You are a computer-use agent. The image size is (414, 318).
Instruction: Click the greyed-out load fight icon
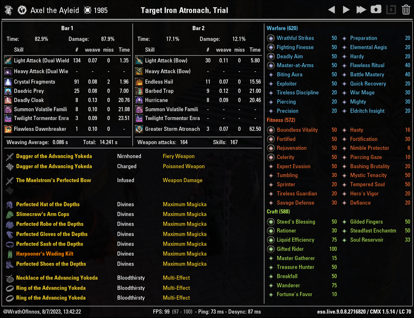point(391,10)
